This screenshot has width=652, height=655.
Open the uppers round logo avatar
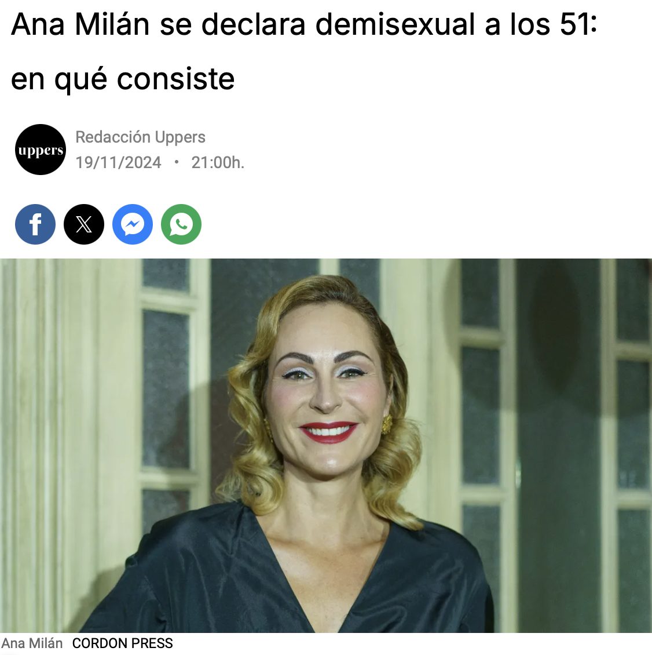pos(41,150)
